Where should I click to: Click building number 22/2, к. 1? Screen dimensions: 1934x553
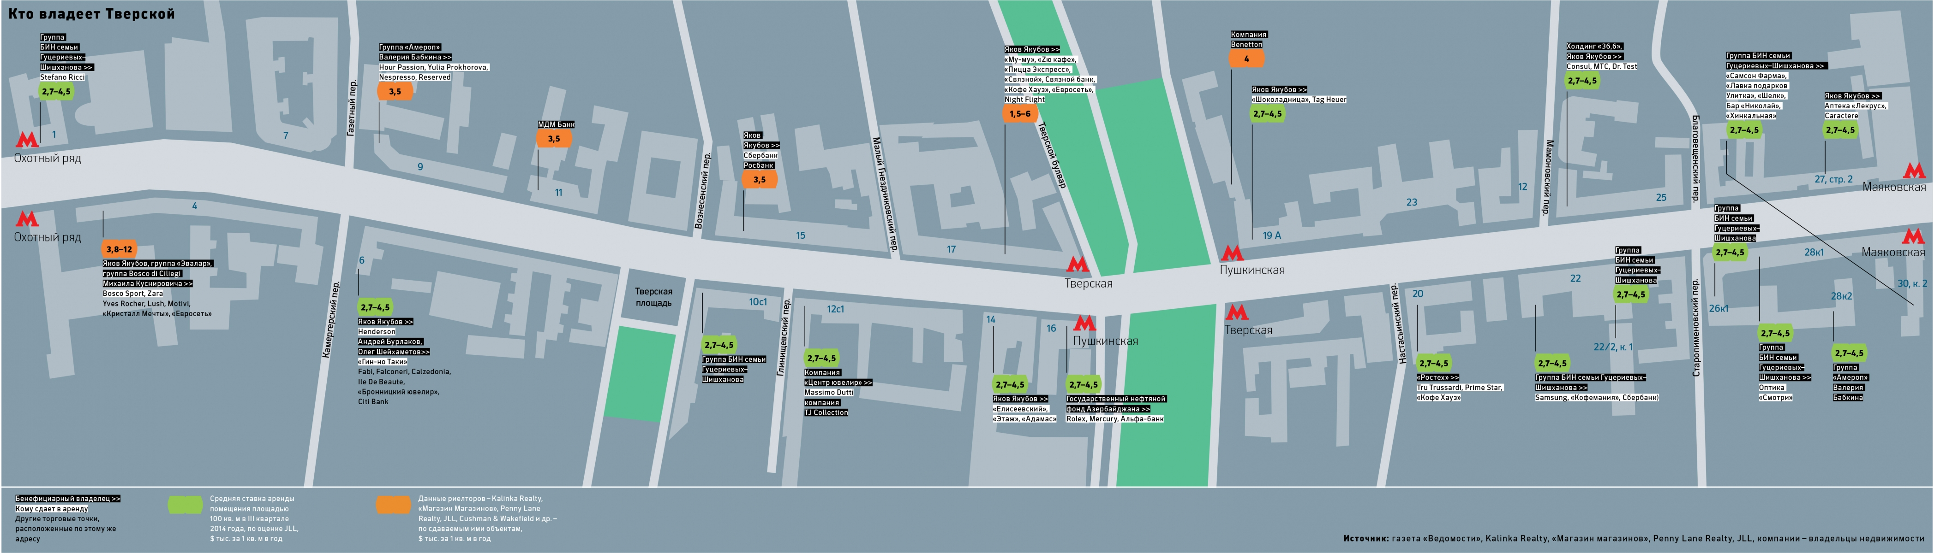(1613, 347)
